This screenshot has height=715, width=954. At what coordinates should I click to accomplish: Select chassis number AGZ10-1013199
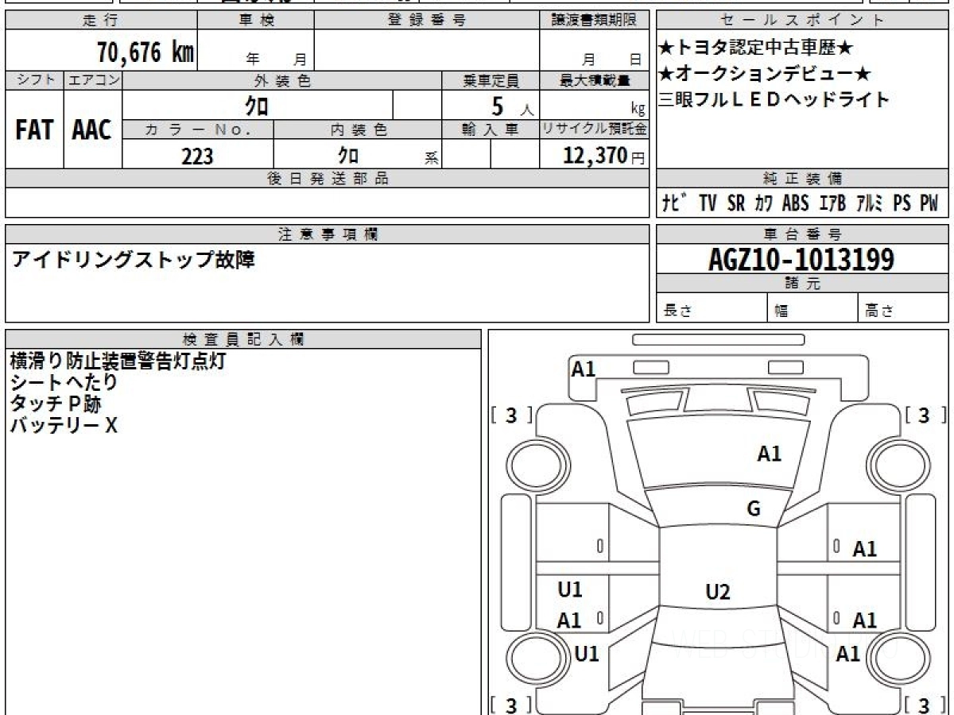tap(801, 259)
